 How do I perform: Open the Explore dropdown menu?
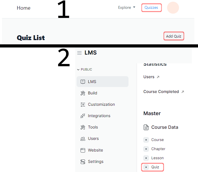[127, 8]
